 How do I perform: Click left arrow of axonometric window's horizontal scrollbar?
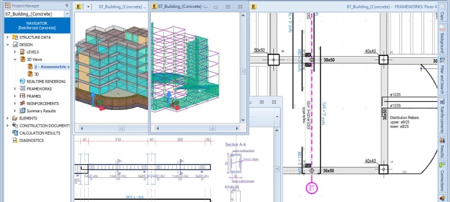click(x=82, y=128)
